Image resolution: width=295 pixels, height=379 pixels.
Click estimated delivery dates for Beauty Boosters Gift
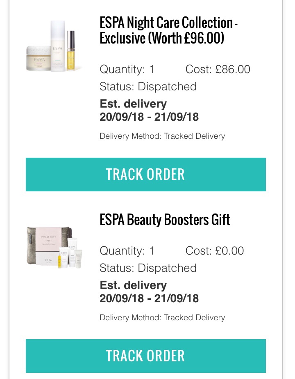pos(149,298)
